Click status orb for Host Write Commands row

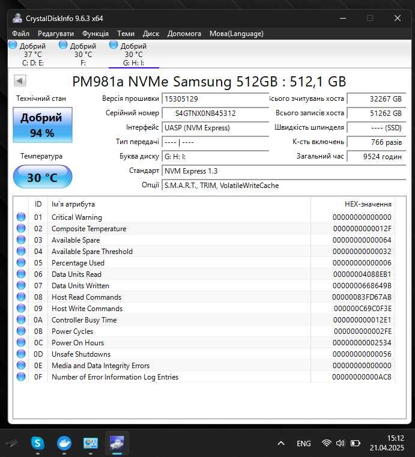click(x=21, y=308)
